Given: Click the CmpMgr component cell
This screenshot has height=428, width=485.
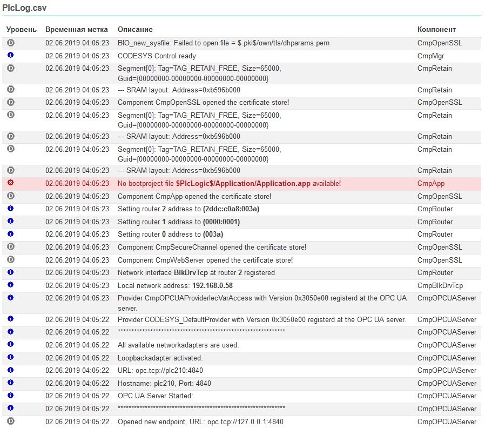Looking at the screenshot, I should click(x=430, y=56).
